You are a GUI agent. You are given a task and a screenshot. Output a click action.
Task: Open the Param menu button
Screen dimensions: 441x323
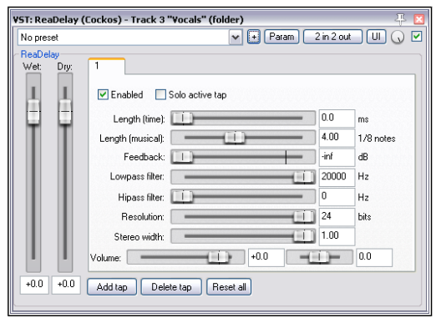click(281, 37)
